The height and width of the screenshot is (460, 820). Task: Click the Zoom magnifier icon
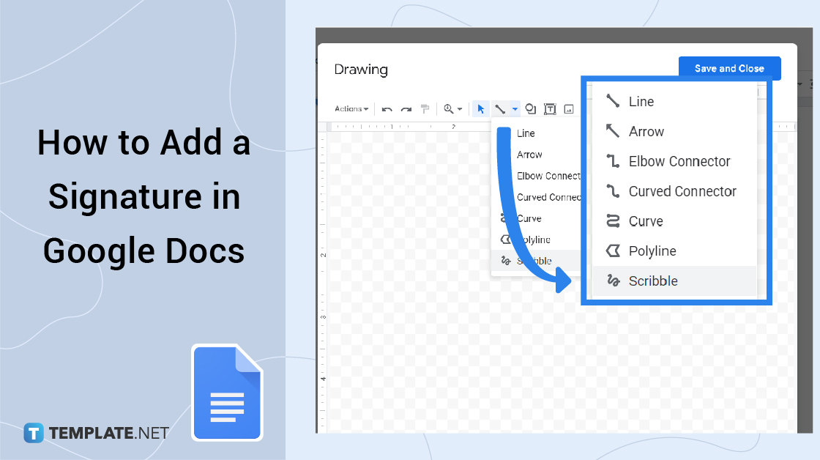449,109
